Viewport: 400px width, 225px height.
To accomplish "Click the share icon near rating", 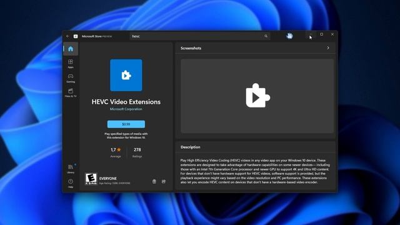I will tap(164, 181).
